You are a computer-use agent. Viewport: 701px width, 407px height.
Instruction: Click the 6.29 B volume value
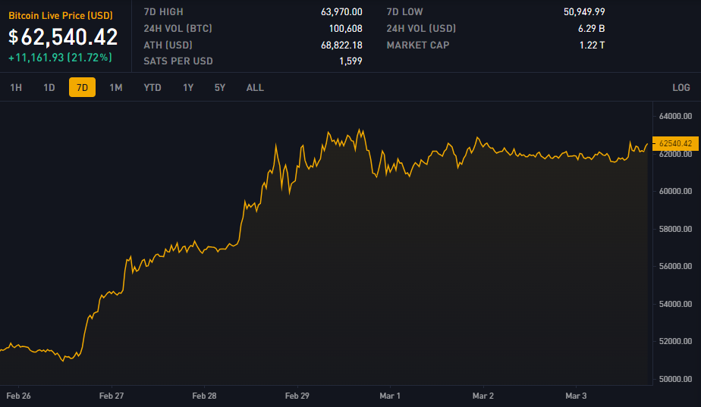[592, 29]
